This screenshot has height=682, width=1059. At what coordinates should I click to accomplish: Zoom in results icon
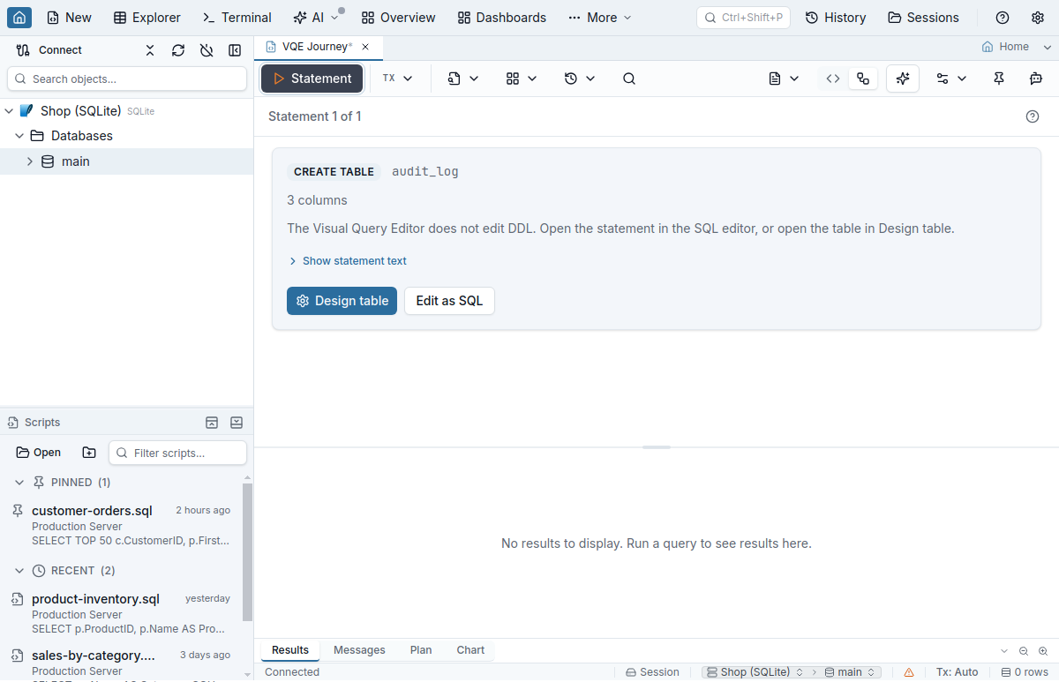1043,651
